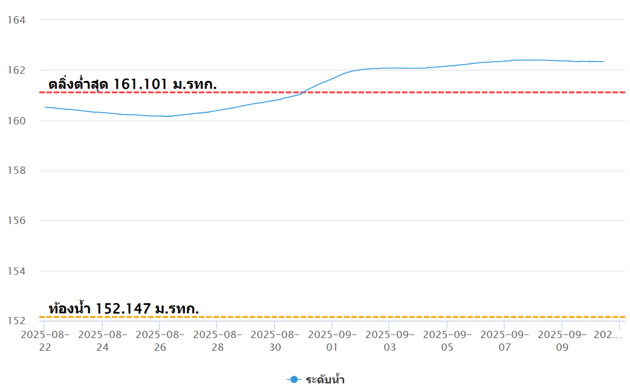Click the blue legend marker dot
Viewport: 630px width, 390px height.
294,380
